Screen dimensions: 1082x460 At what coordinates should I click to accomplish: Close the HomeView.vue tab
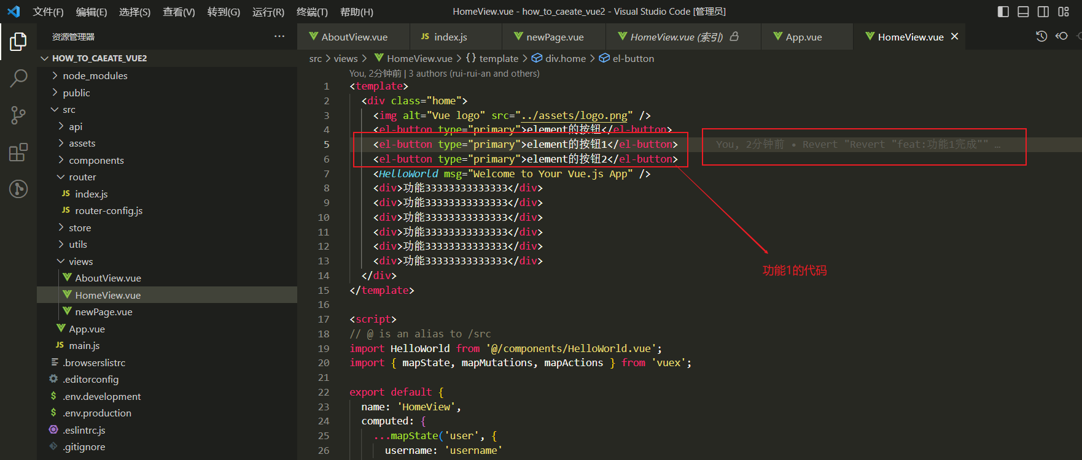pos(954,36)
